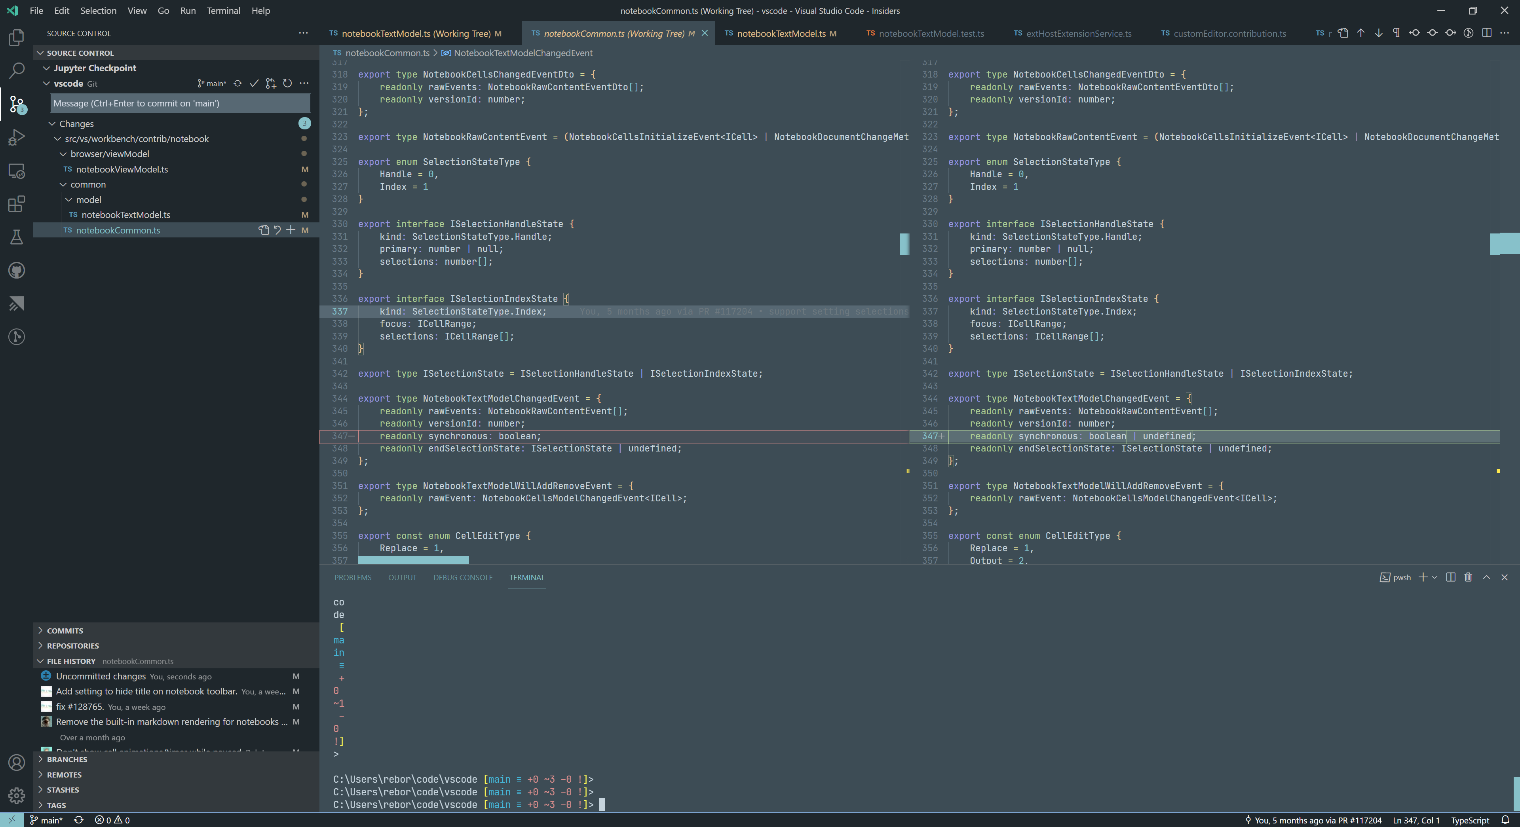Open the Extensions view
Image resolution: width=1520 pixels, height=827 pixels.
coord(17,204)
